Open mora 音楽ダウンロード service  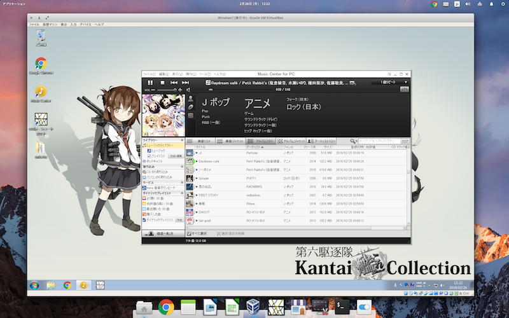click(159, 188)
